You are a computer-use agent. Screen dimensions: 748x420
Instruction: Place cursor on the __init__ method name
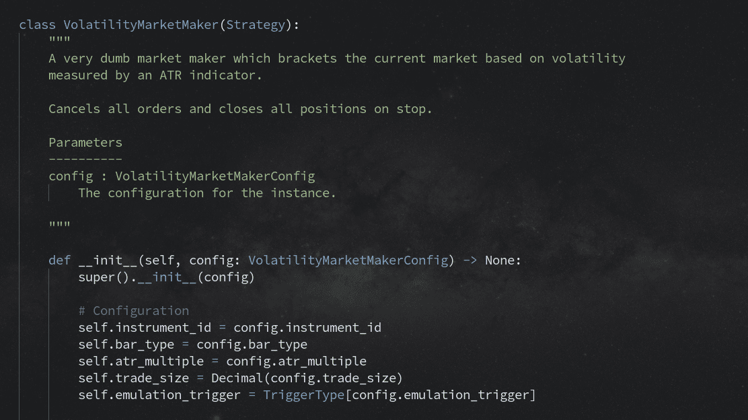click(108, 260)
